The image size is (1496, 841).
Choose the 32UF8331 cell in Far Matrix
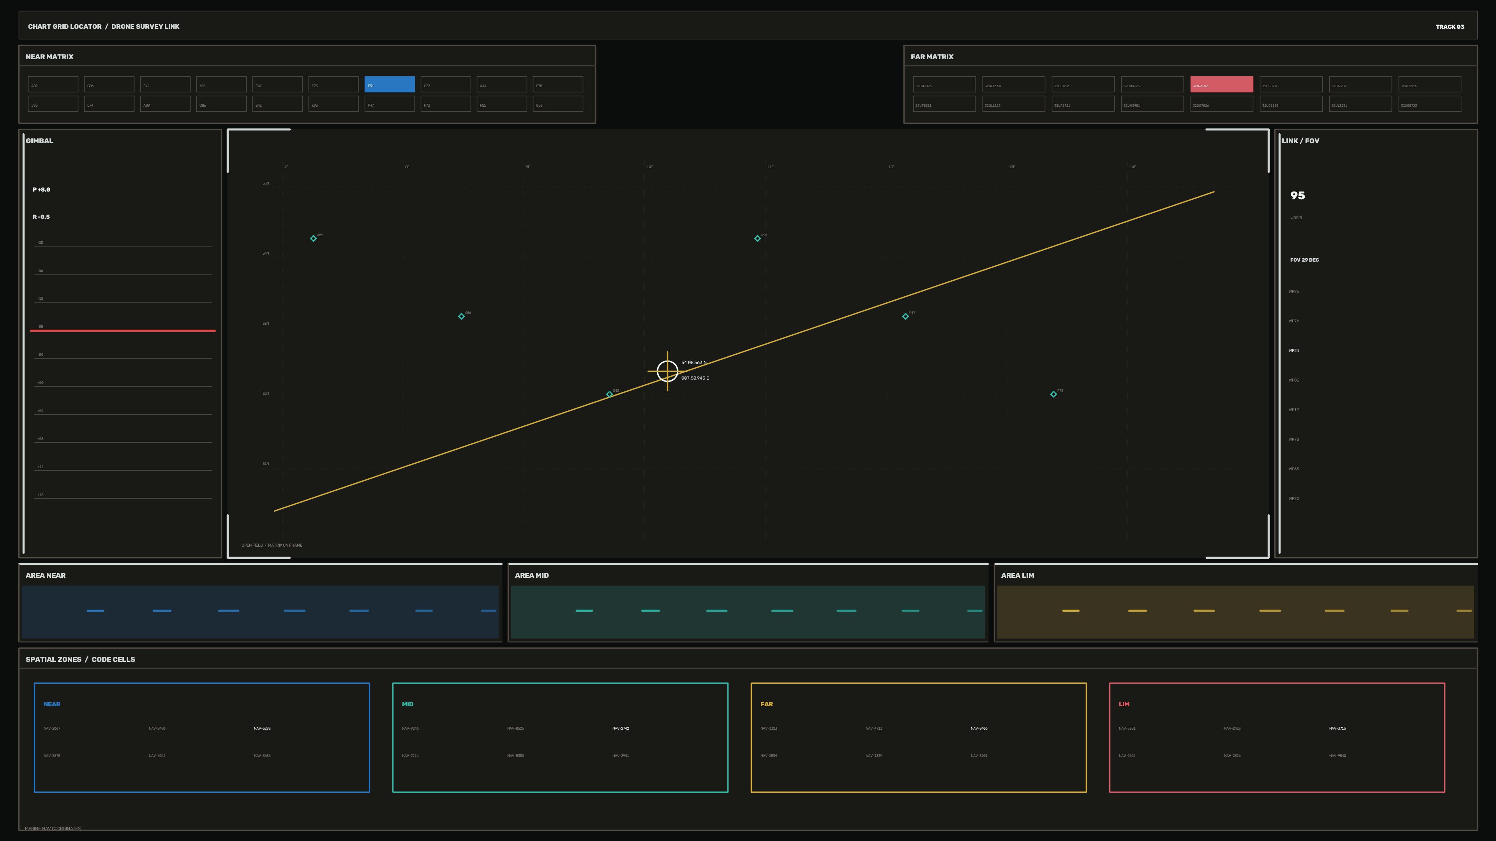944,104
